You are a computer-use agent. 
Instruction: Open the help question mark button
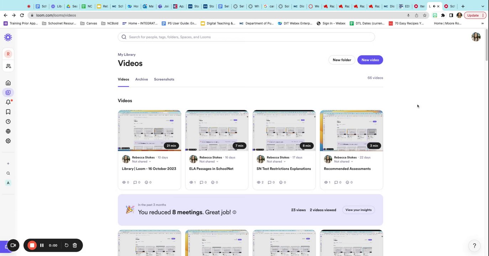click(x=474, y=246)
